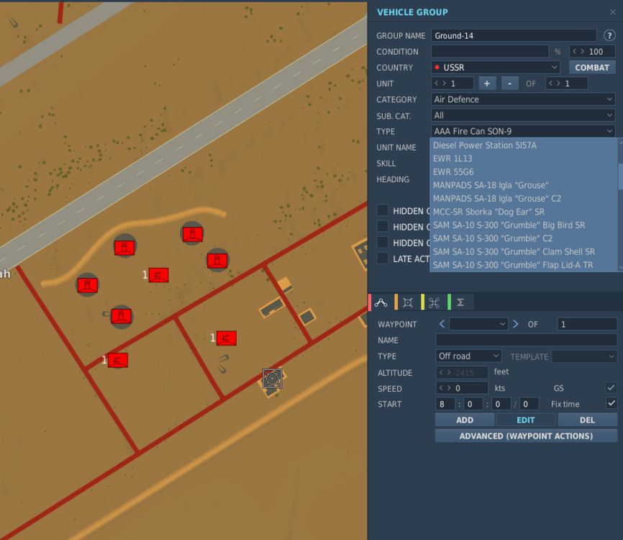Click EDIT waypoint button
This screenshot has width=623, height=540.
[x=526, y=420]
